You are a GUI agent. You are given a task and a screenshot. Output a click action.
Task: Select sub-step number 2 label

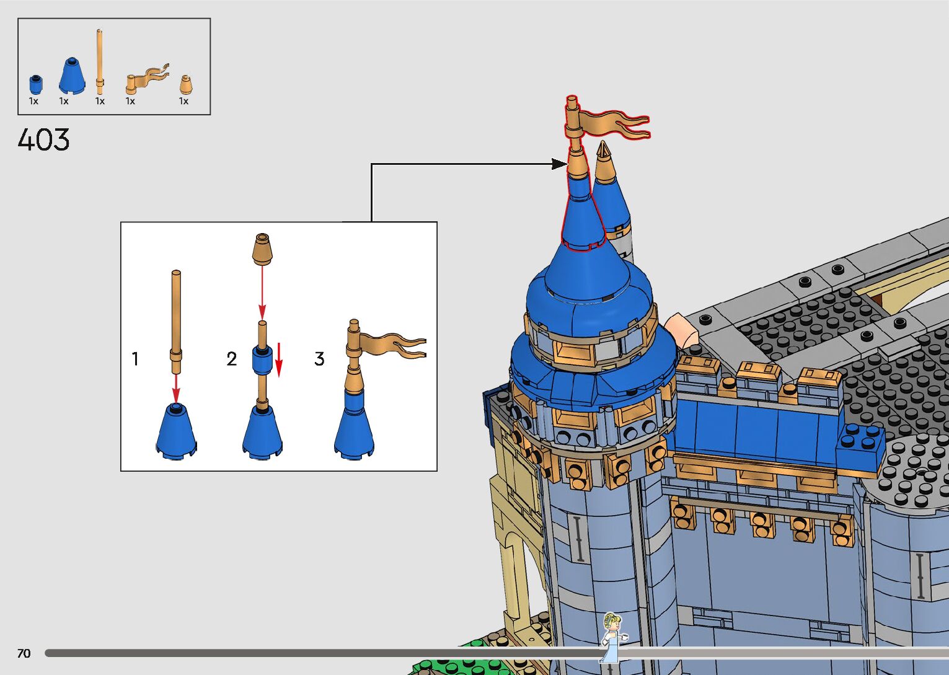tap(232, 359)
